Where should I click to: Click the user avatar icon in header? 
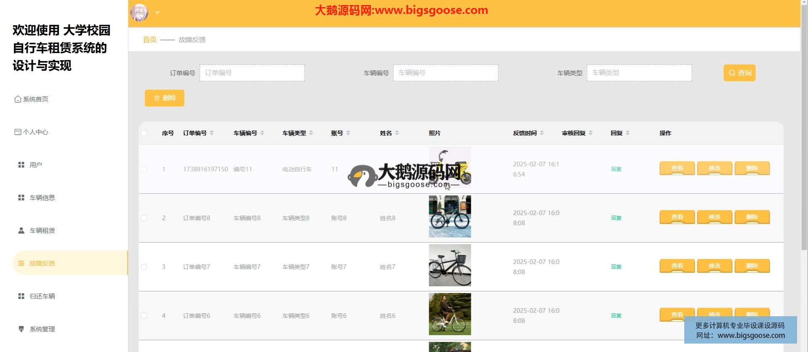(139, 13)
